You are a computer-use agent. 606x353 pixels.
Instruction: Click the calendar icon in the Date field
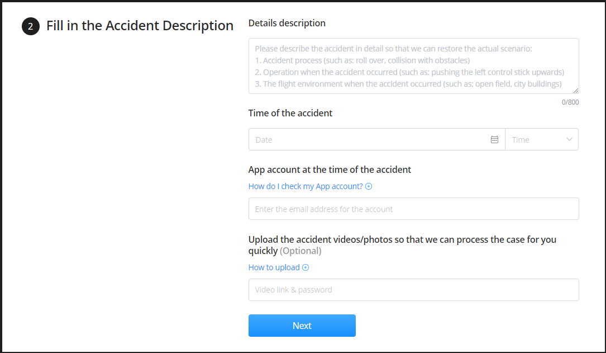[x=494, y=140]
